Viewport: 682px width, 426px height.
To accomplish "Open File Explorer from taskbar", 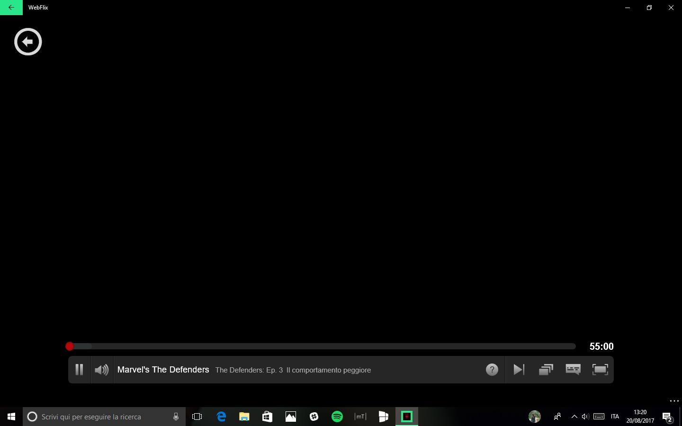I will click(x=244, y=417).
